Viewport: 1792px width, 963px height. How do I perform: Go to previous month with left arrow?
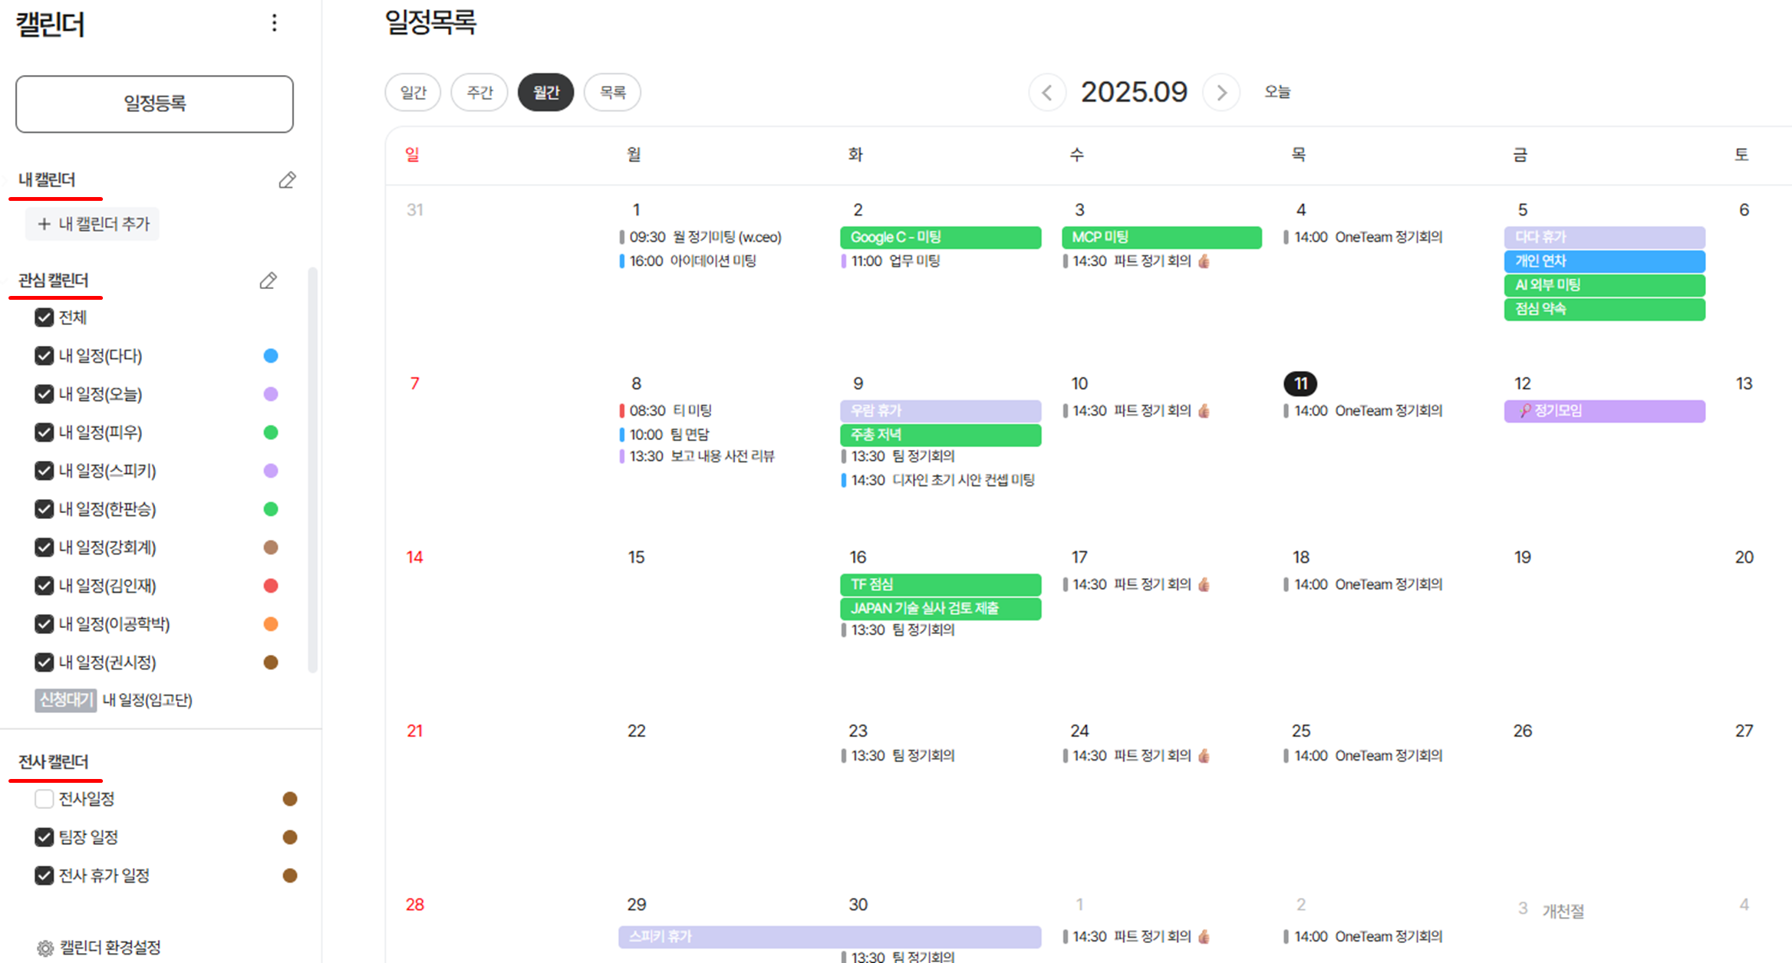1048,92
